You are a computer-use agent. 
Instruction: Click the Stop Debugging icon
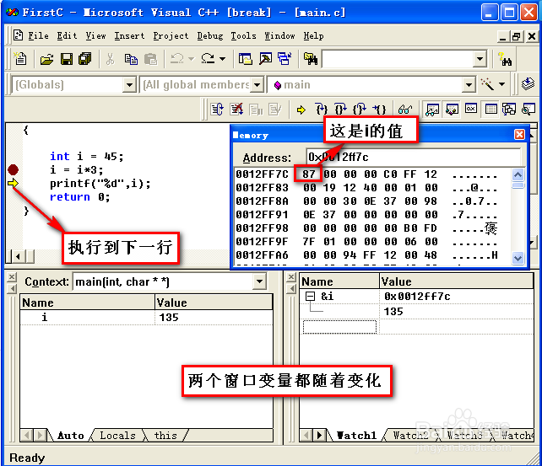[x=236, y=110]
